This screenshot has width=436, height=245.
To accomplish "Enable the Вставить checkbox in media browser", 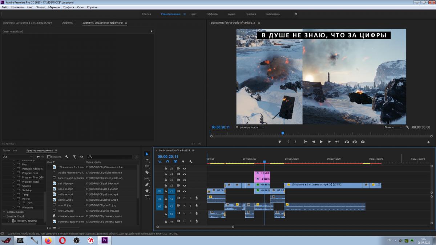I will click(x=49, y=157).
